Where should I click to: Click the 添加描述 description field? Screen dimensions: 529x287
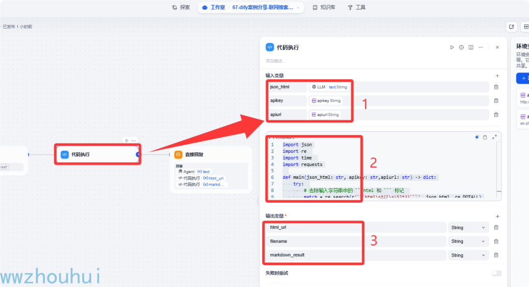click(275, 61)
